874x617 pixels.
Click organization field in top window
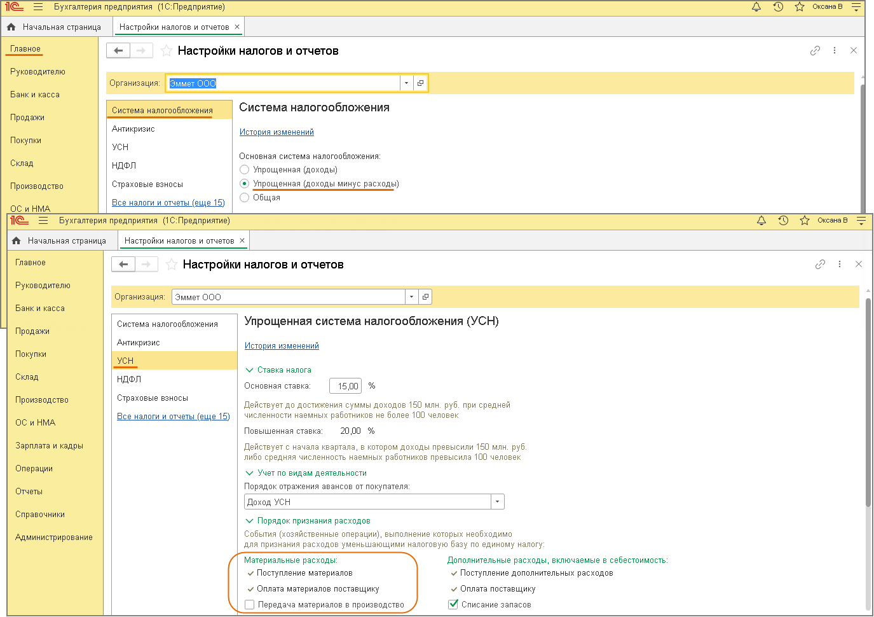(x=283, y=83)
